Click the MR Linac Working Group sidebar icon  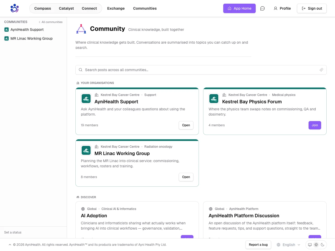(7, 38)
